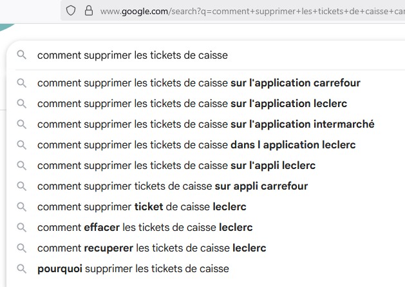
Task: Click the shield tracking protection icon
Action: coord(71,11)
